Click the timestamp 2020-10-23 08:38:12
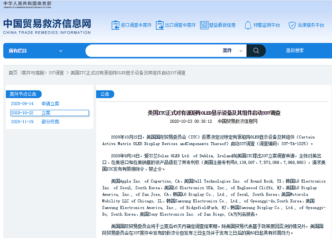Viewport: 332px width, 238px height. click(191, 121)
